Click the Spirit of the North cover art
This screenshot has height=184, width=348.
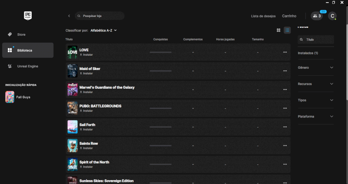[x=73, y=164]
